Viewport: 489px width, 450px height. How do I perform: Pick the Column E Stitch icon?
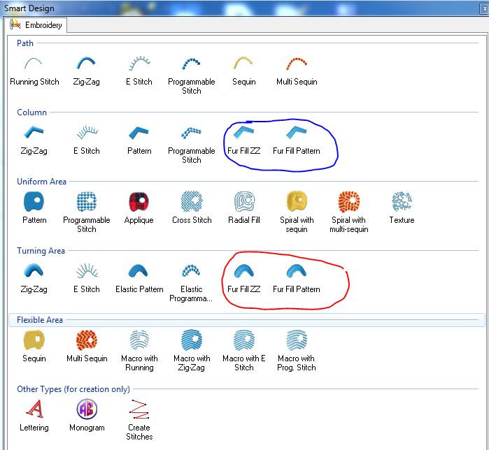(87, 132)
